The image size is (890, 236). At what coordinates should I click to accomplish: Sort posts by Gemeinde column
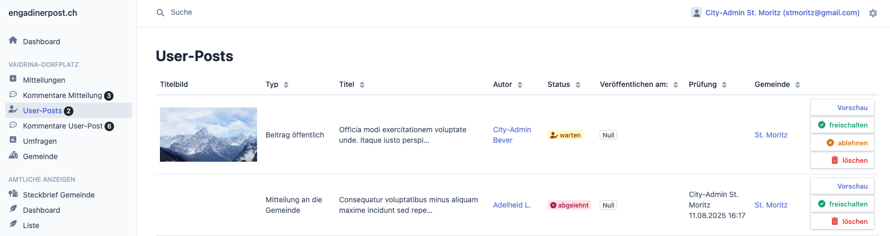click(x=798, y=85)
